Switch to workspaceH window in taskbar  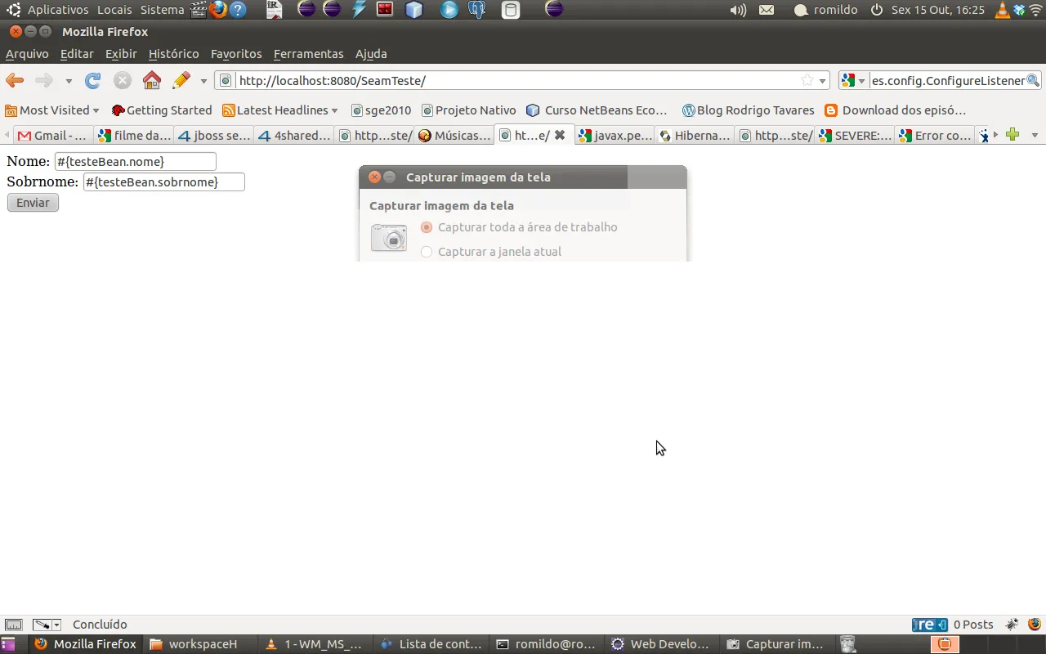coord(201,644)
